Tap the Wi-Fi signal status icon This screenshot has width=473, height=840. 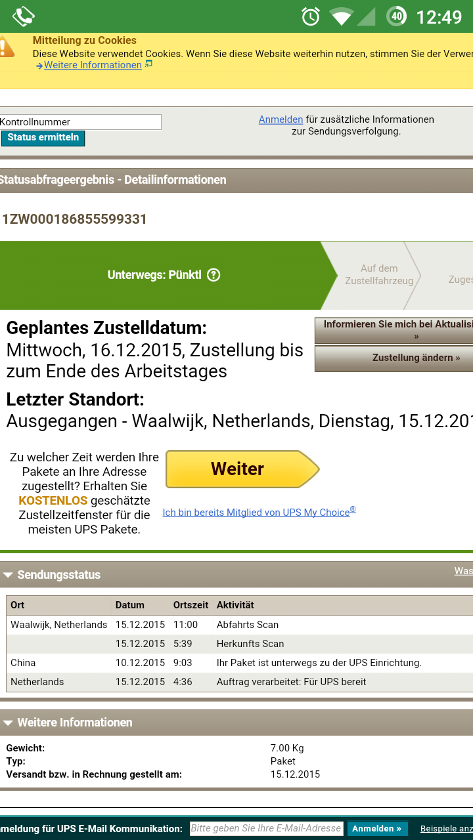point(341,16)
